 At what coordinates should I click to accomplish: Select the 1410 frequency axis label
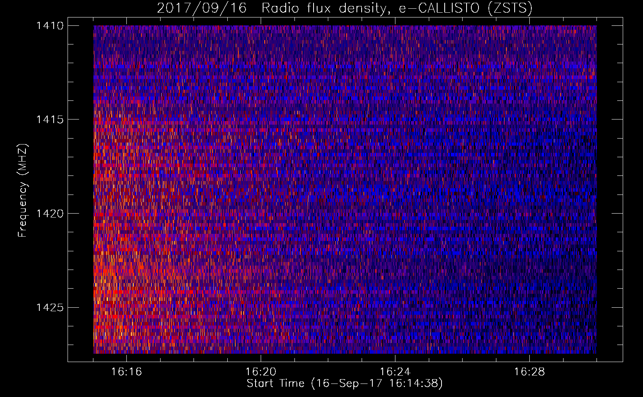[x=50, y=26]
